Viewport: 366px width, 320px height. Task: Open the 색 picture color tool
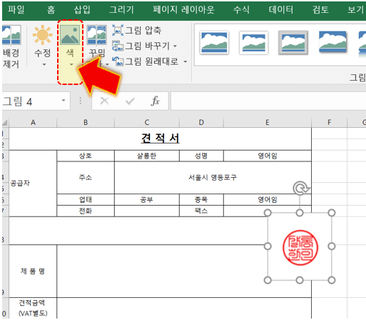70,46
